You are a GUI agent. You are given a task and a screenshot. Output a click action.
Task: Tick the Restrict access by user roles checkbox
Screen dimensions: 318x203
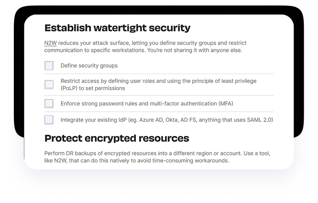pyautogui.click(x=49, y=85)
